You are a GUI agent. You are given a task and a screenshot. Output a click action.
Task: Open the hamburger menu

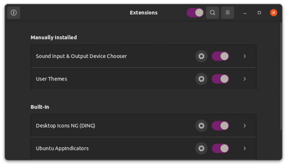(x=227, y=13)
